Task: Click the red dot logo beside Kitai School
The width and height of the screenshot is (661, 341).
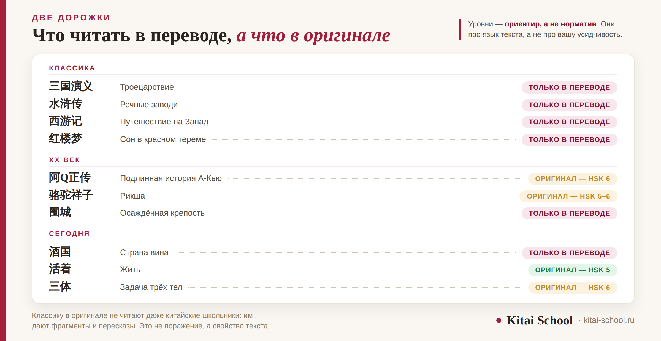Action: coord(499,320)
